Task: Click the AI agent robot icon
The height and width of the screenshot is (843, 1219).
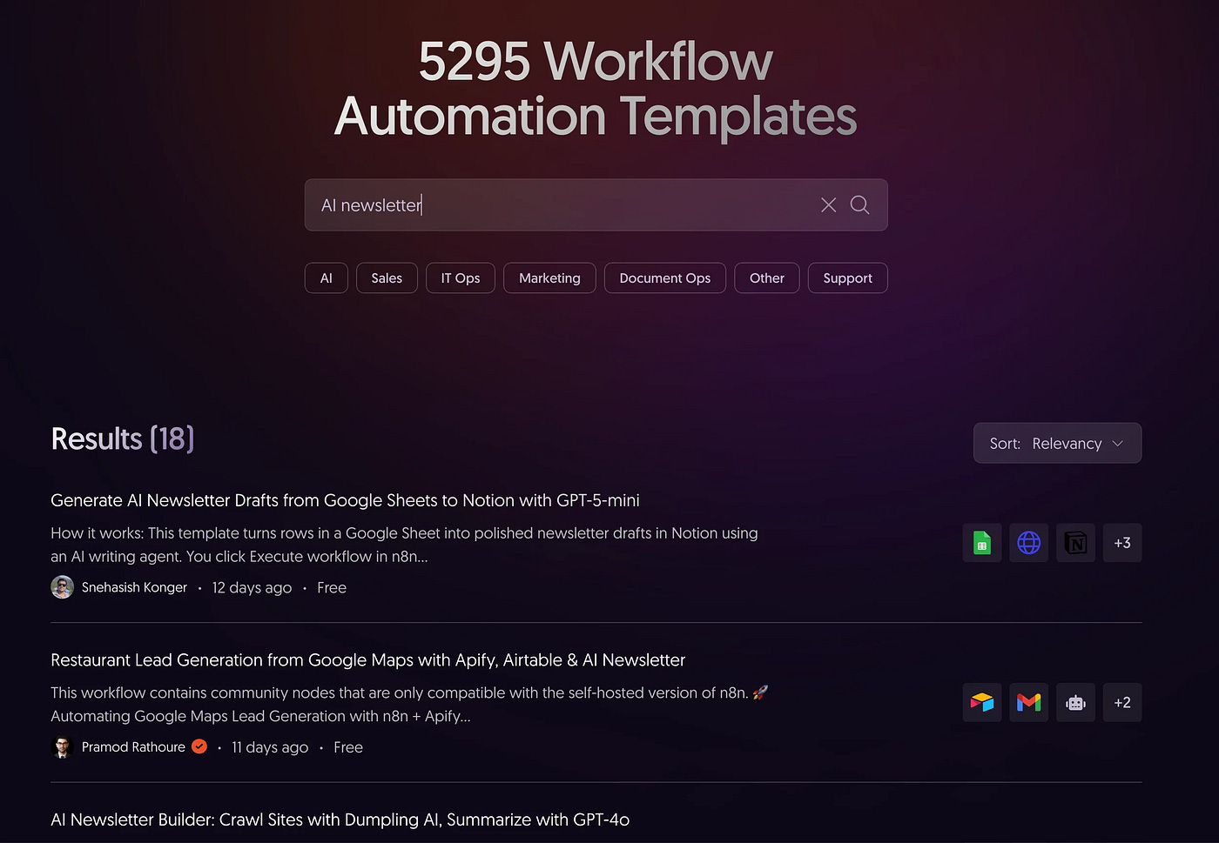Action: [1075, 703]
